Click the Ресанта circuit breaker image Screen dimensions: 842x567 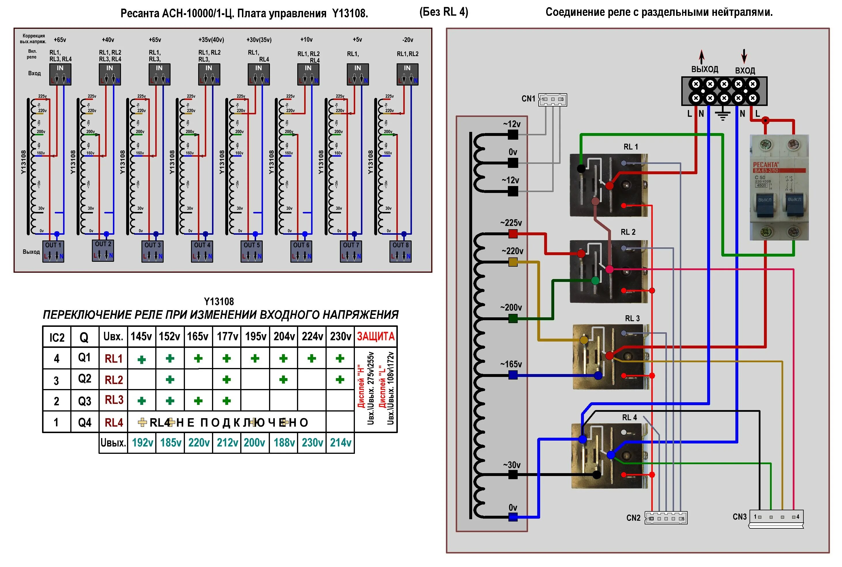click(779, 187)
